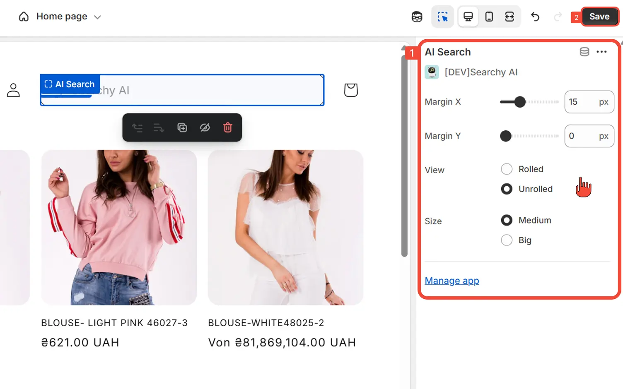Save the theme changes

(600, 17)
